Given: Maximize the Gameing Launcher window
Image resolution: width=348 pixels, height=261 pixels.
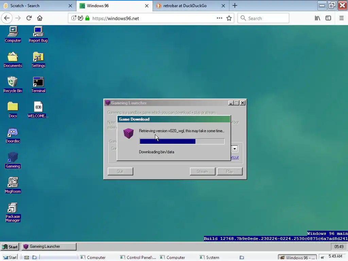Looking at the screenshot, I should point(237,103).
